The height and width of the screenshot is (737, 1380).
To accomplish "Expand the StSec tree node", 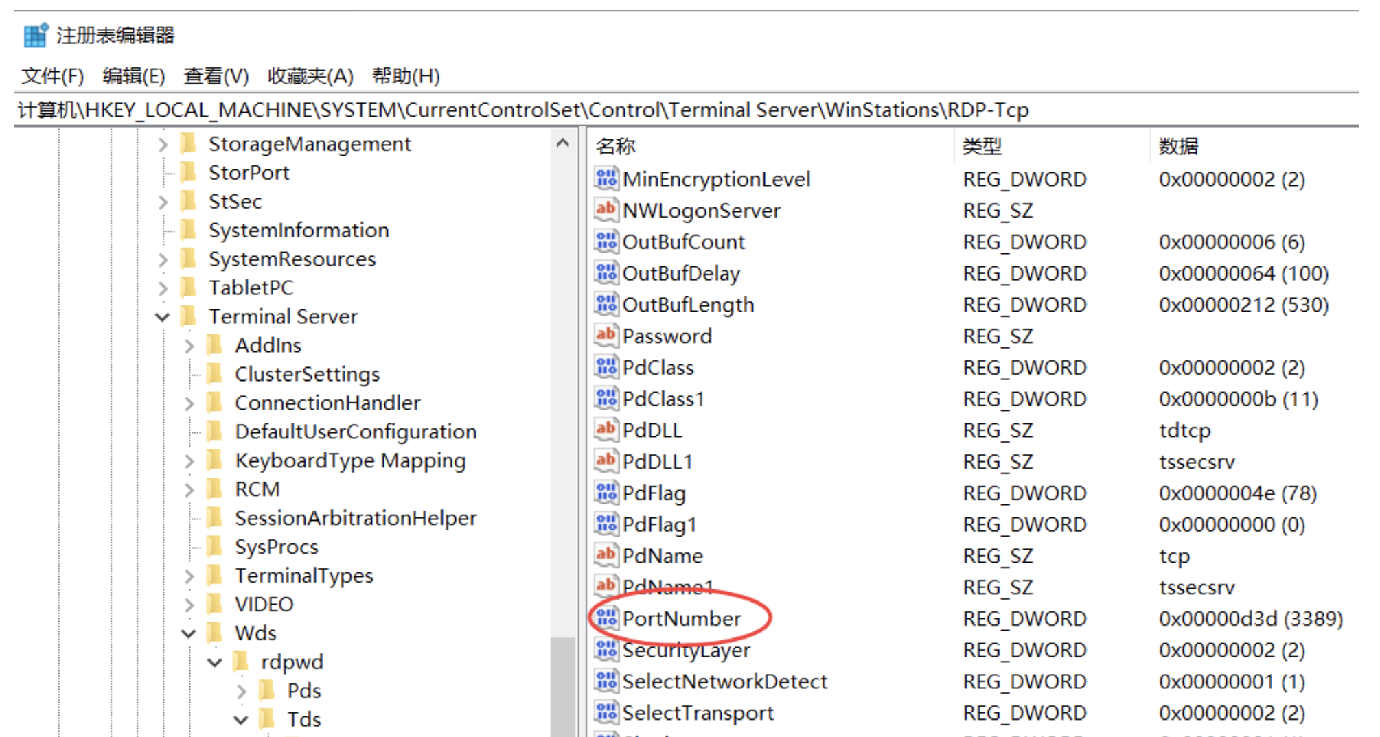I will click(163, 202).
